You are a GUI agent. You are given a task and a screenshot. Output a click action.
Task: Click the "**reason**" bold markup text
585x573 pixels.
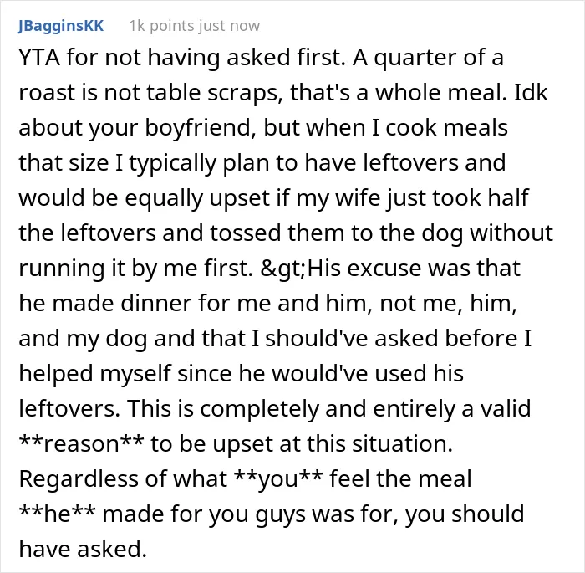pos(81,443)
